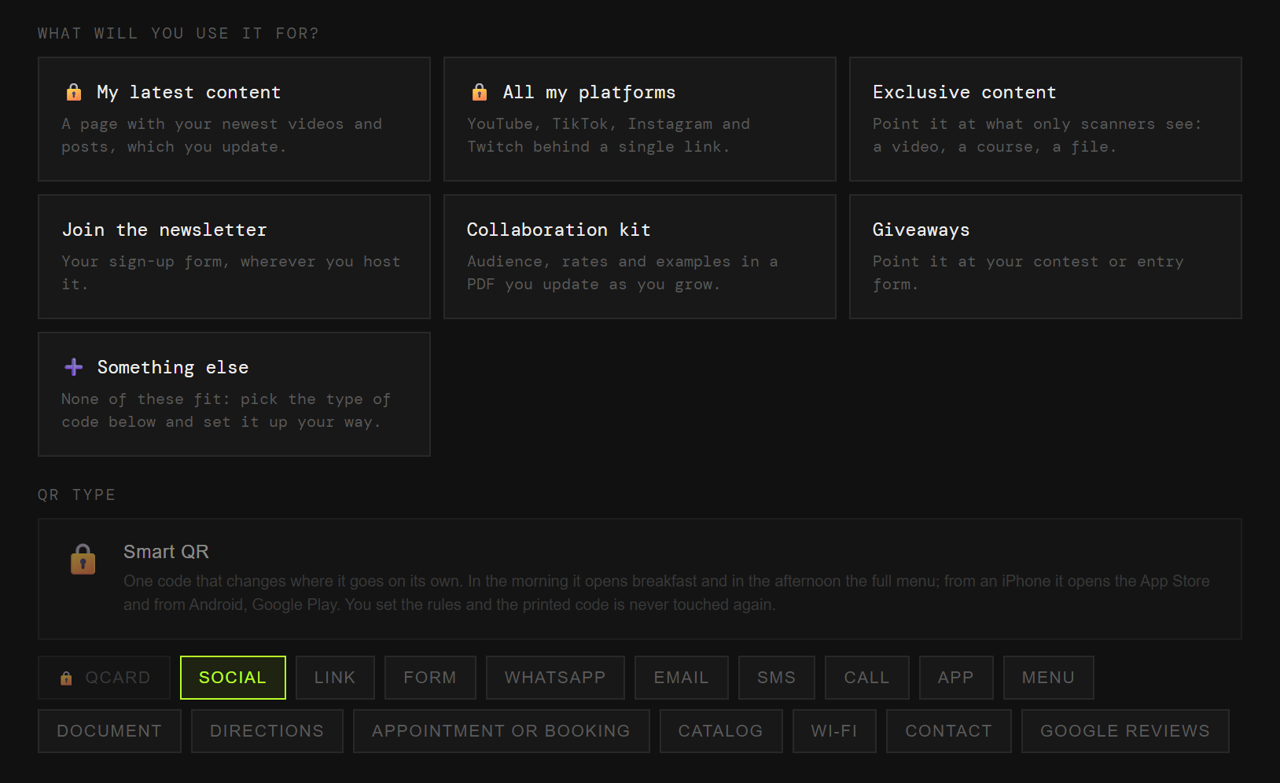Click the QCARD label text
Image resolution: width=1280 pixels, height=783 pixels.
(118, 678)
